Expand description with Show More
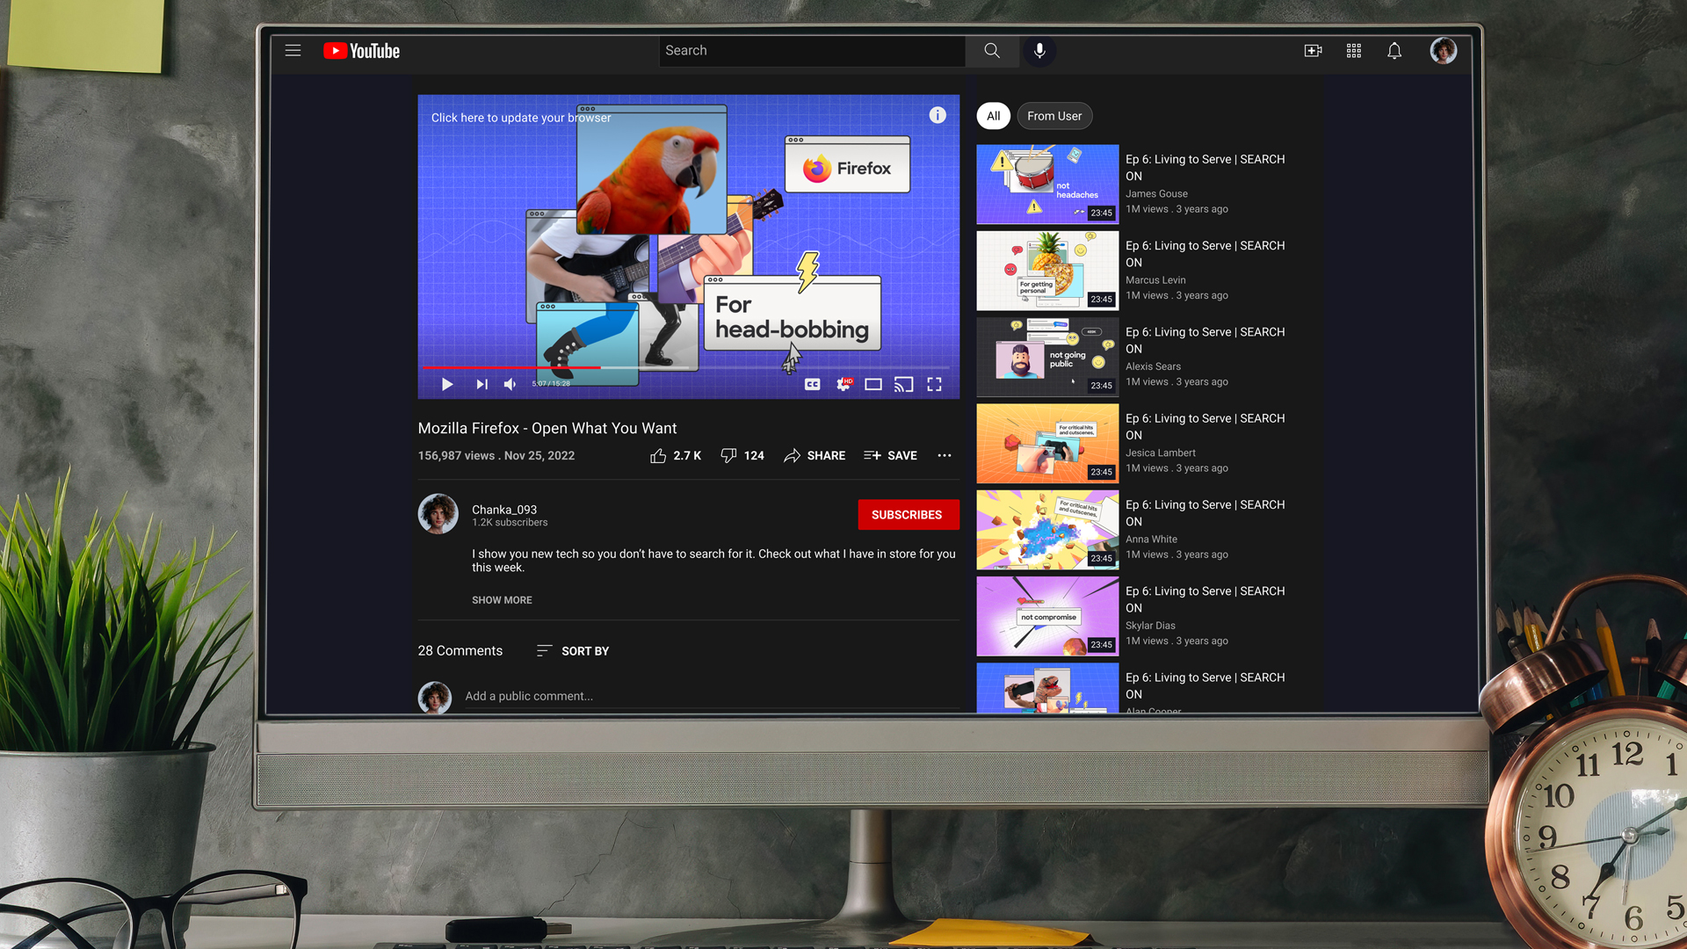 click(x=502, y=600)
